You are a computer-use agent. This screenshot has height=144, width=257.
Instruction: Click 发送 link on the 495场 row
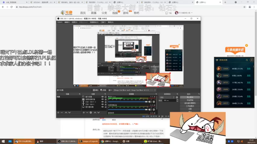coord(249,69)
